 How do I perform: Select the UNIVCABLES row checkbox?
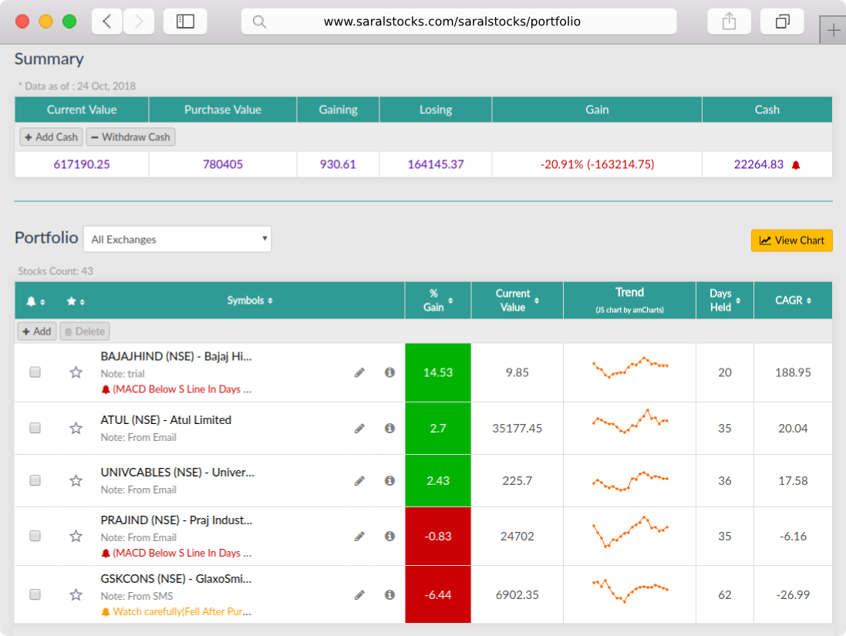coord(35,480)
